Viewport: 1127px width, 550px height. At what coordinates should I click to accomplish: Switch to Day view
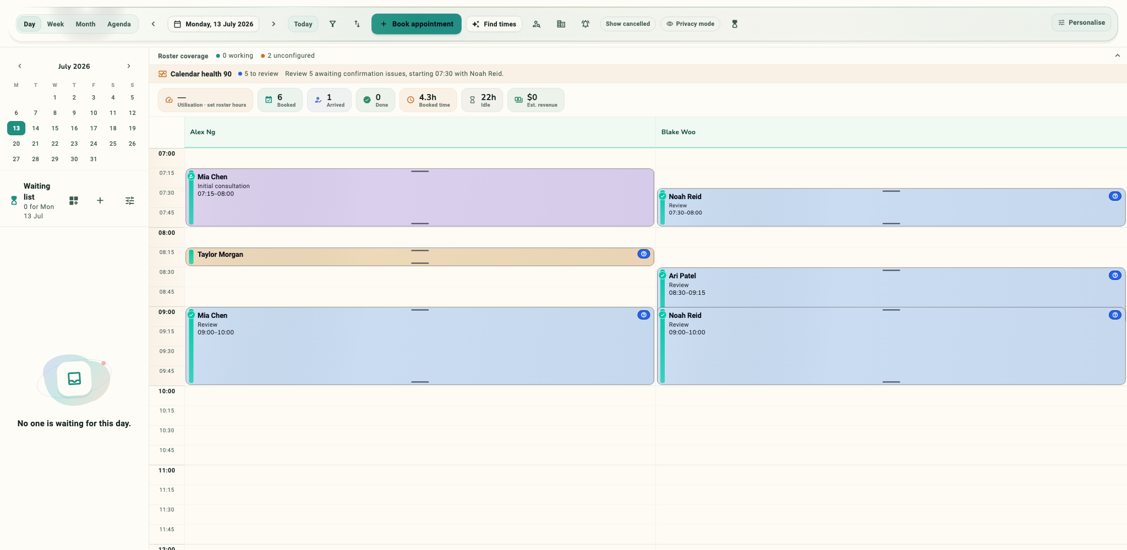(30, 24)
